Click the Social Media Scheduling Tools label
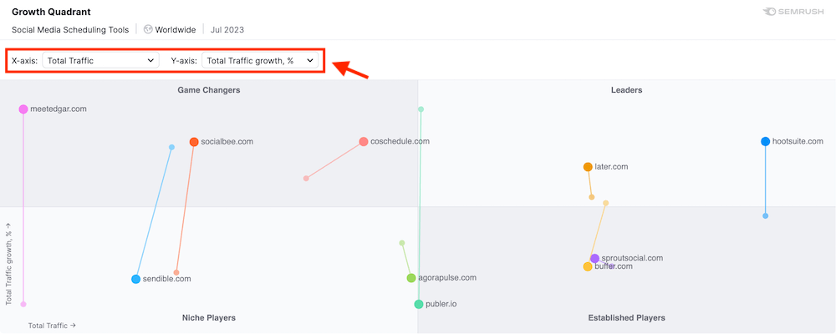 [70, 29]
